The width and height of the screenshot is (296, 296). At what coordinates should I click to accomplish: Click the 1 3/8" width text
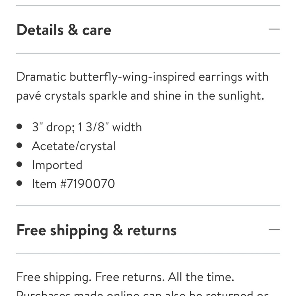pyautogui.click(x=110, y=127)
